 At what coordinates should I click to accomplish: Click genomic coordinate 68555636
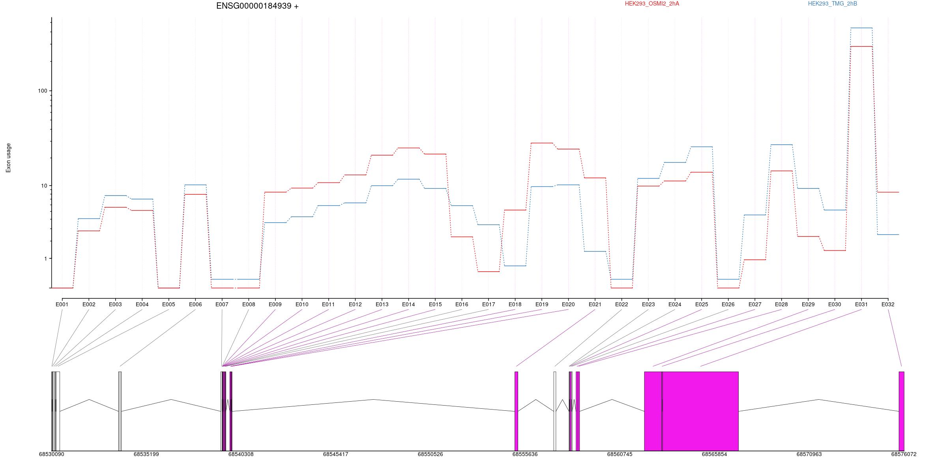tap(525, 454)
